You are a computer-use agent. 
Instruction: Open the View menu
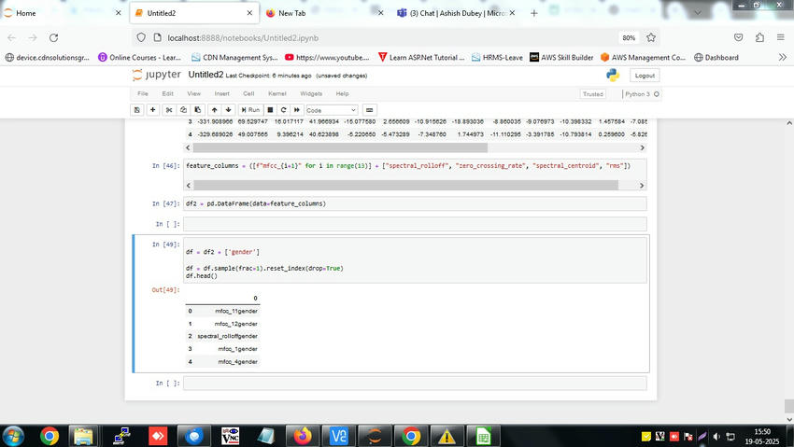[194, 93]
